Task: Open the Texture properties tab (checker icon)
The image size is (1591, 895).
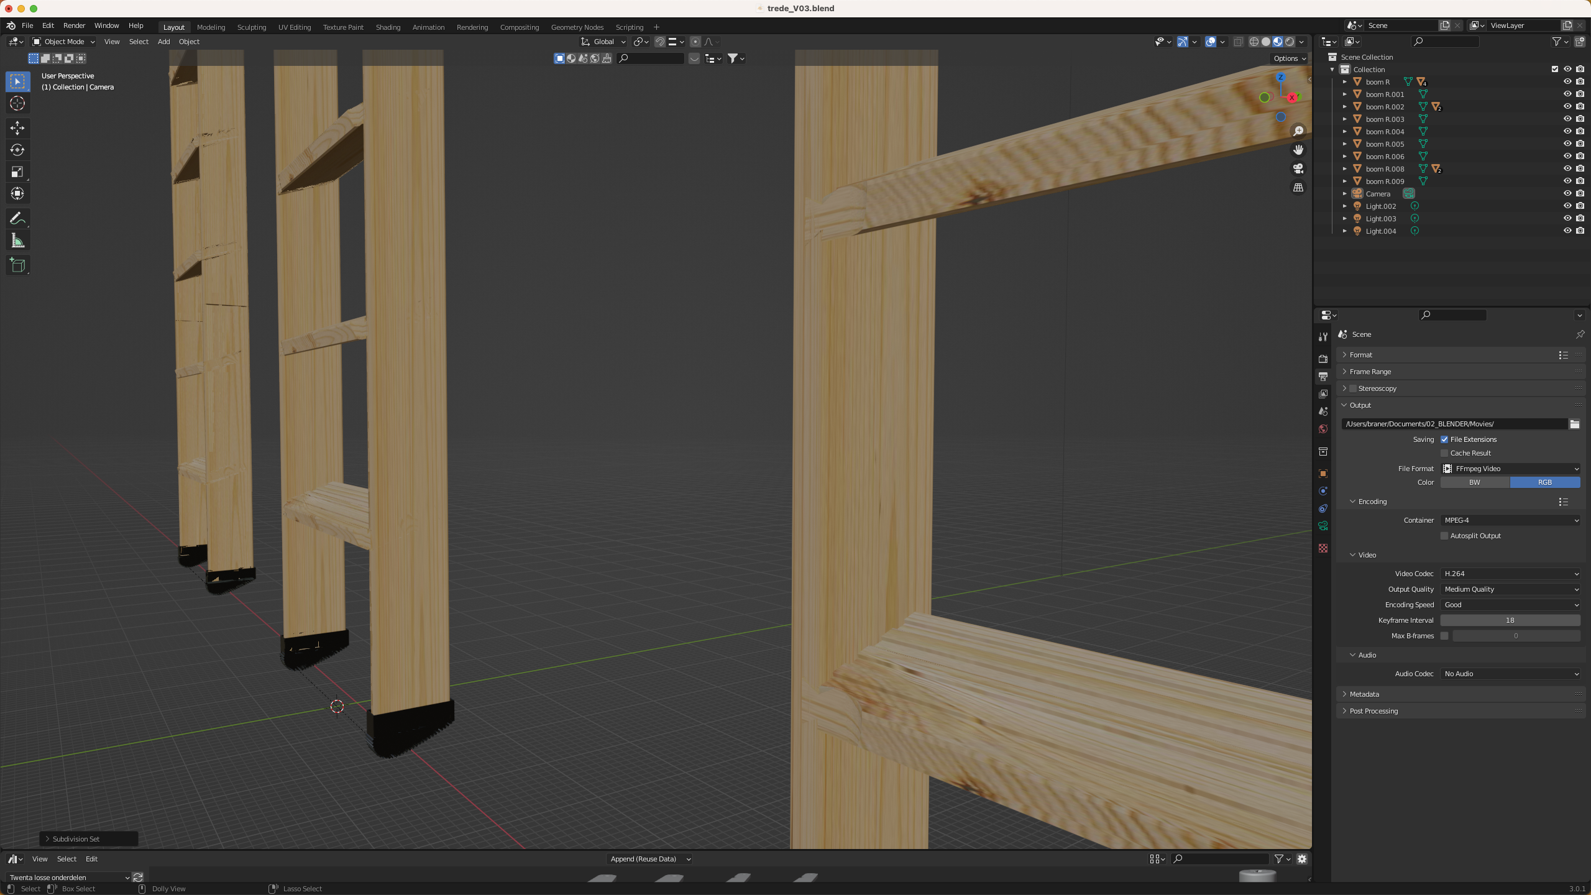Action: point(1323,548)
